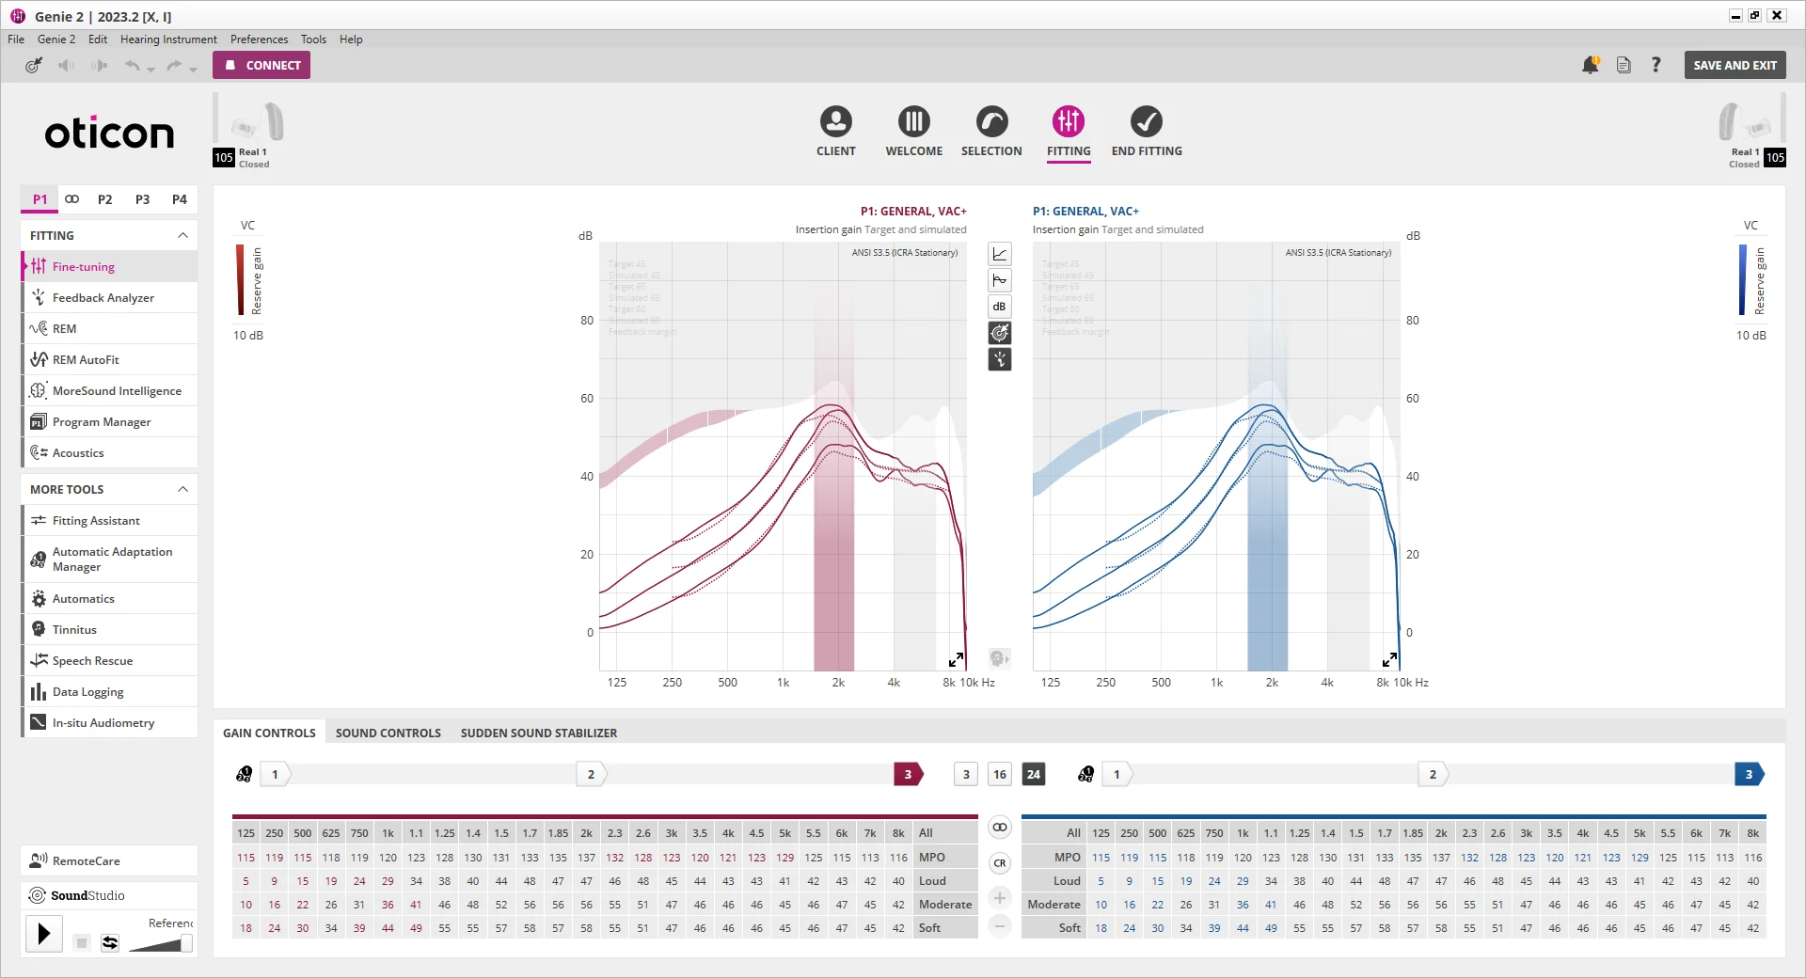
Task: Expand the left ear graph
Action: click(x=1389, y=659)
